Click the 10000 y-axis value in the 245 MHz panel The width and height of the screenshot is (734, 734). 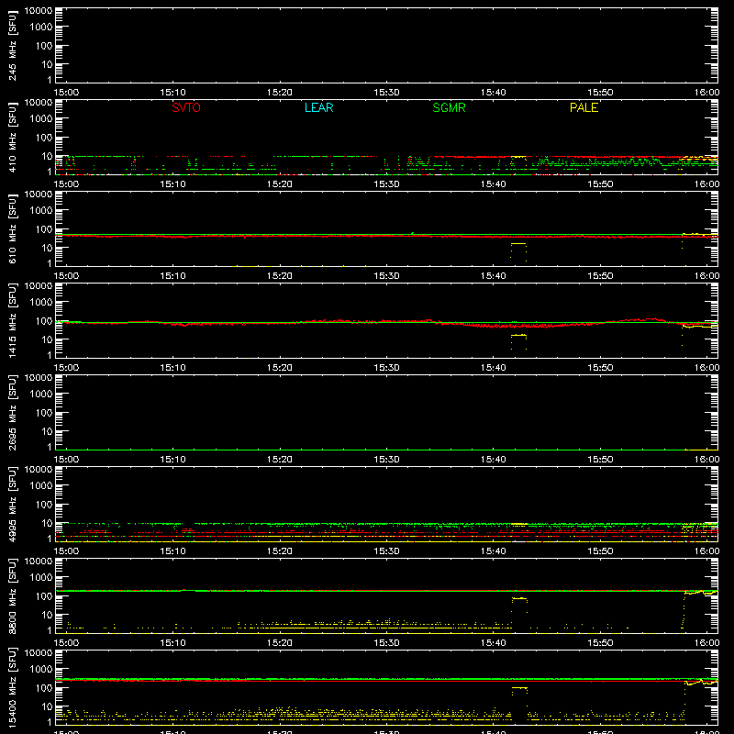click(x=39, y=11)
